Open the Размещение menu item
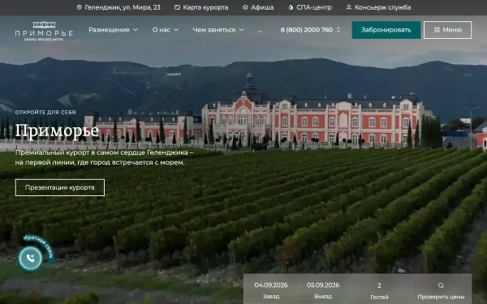Image resolution: width=487 pixels, height=304 pixels. point(109,30)
